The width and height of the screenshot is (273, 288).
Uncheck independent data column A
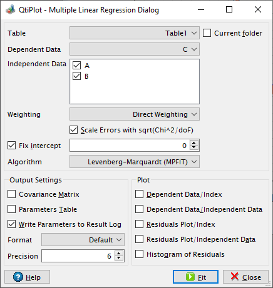tap(76, 66)
